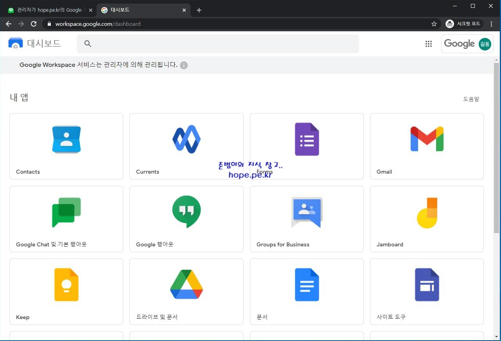Click the Gmail label text

(x=384, y=172)
